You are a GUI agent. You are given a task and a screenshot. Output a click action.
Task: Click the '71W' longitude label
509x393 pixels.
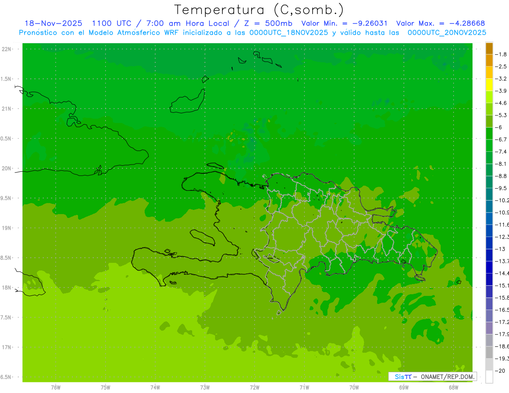pyautogui.click(x=304, y=387)
